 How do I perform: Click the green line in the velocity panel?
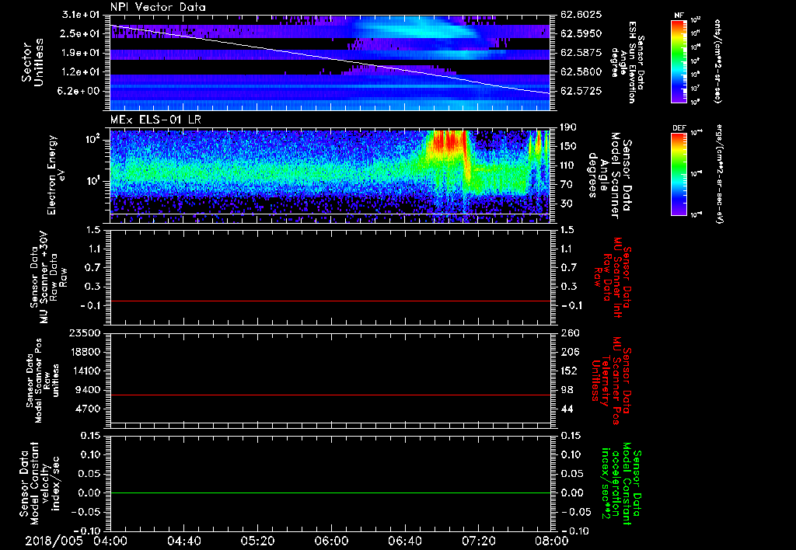(x=330, y=493)
